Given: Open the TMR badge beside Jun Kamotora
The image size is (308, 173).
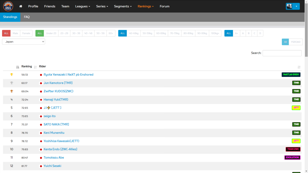Looking at the screenshot, I should point(296,83).
